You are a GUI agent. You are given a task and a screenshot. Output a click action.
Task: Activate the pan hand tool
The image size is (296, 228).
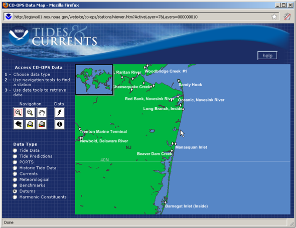click(x=42, y=113)
